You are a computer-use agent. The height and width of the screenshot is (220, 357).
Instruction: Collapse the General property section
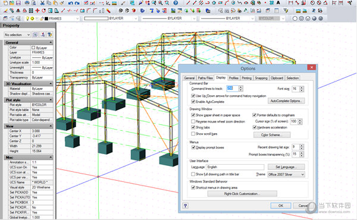click(51, 42)
